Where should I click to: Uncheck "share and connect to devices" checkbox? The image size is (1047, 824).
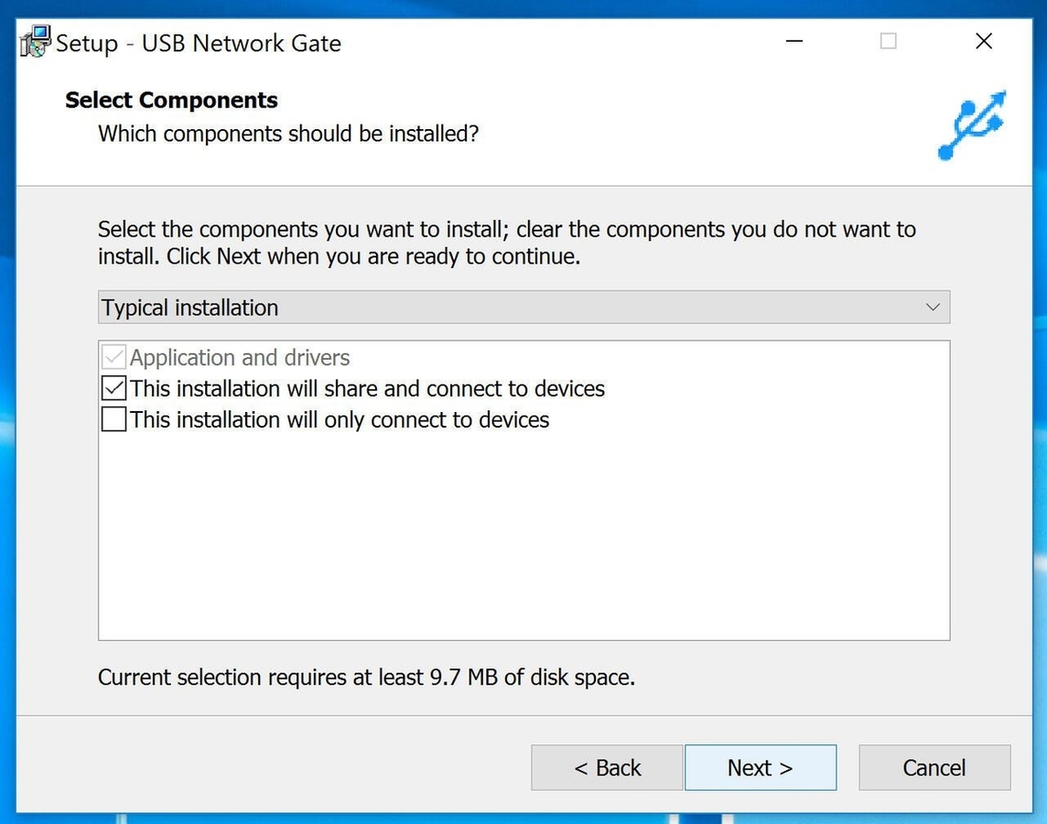point(113,388)
